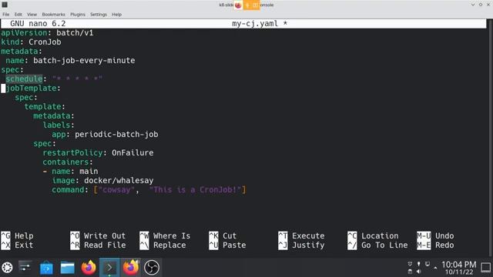Click the jobTemplate: line
Screen dimensions: 493x277
point(33,88)
